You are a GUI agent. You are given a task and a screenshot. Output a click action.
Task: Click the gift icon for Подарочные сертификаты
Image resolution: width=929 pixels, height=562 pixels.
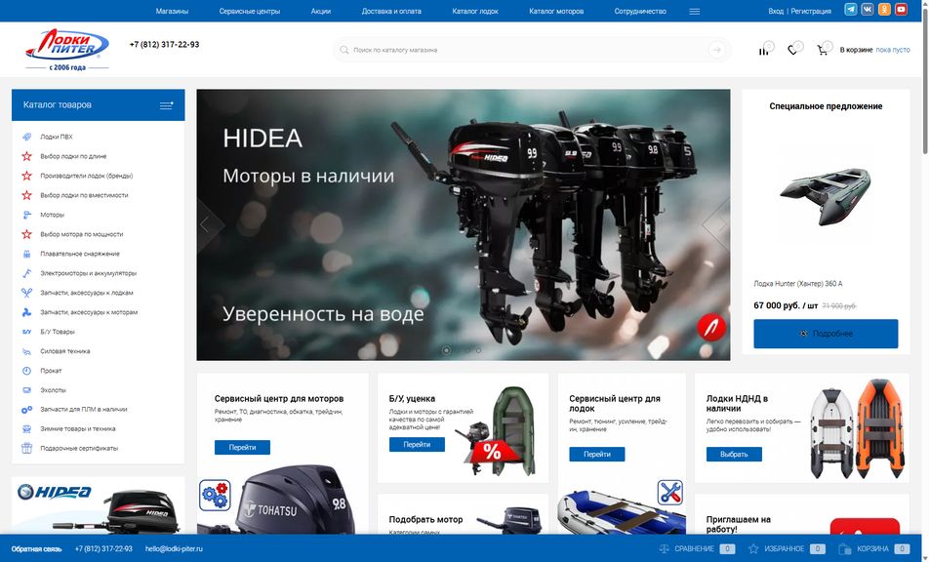click(x=26, y=448)
